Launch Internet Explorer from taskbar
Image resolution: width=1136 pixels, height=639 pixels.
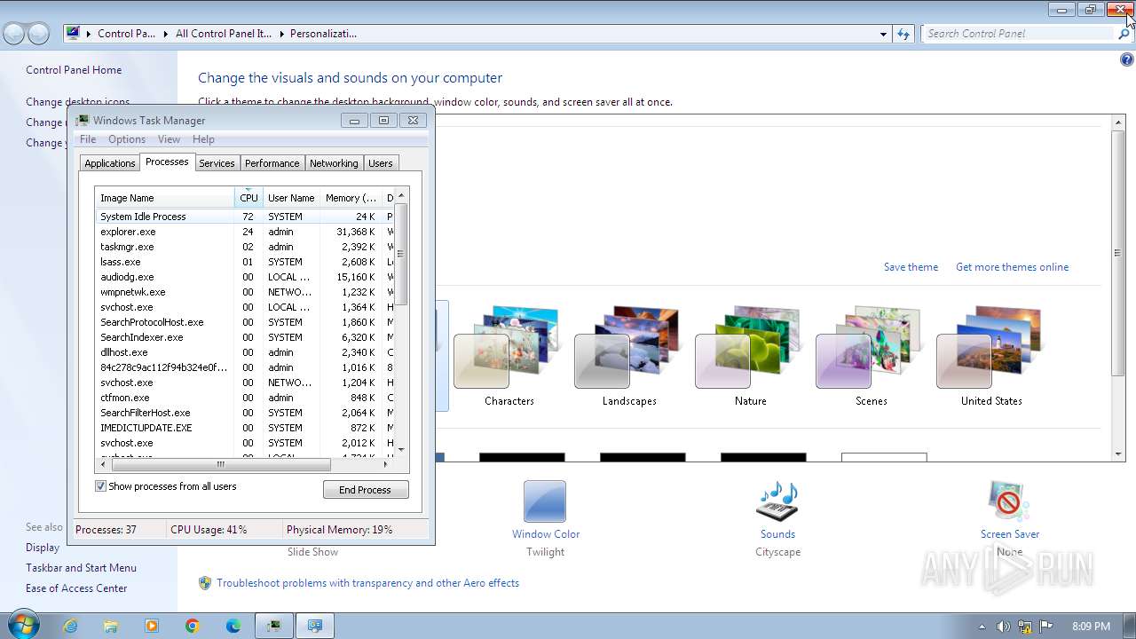coord(70,626)
